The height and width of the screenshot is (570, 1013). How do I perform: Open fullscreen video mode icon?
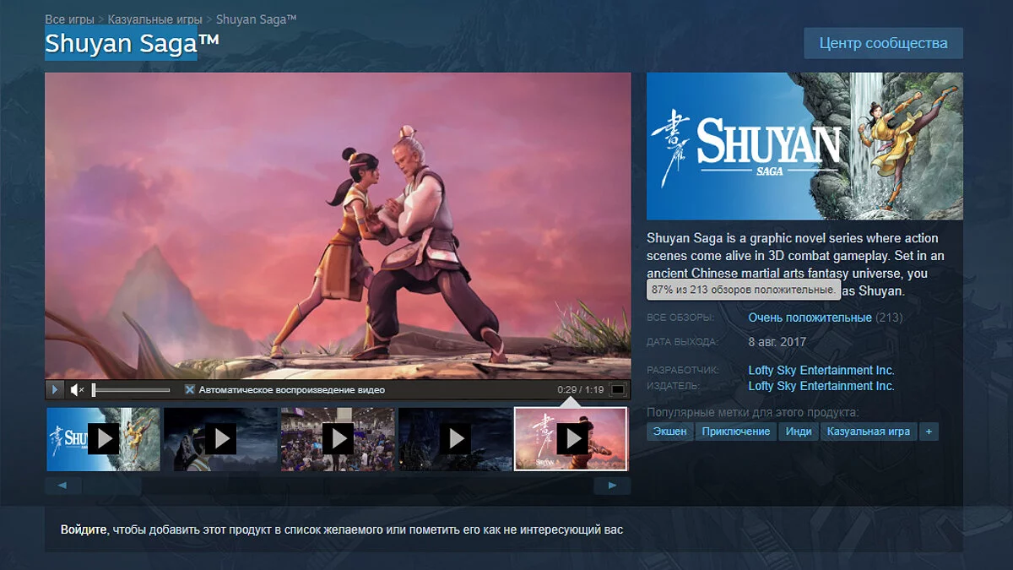click(619, 389)
